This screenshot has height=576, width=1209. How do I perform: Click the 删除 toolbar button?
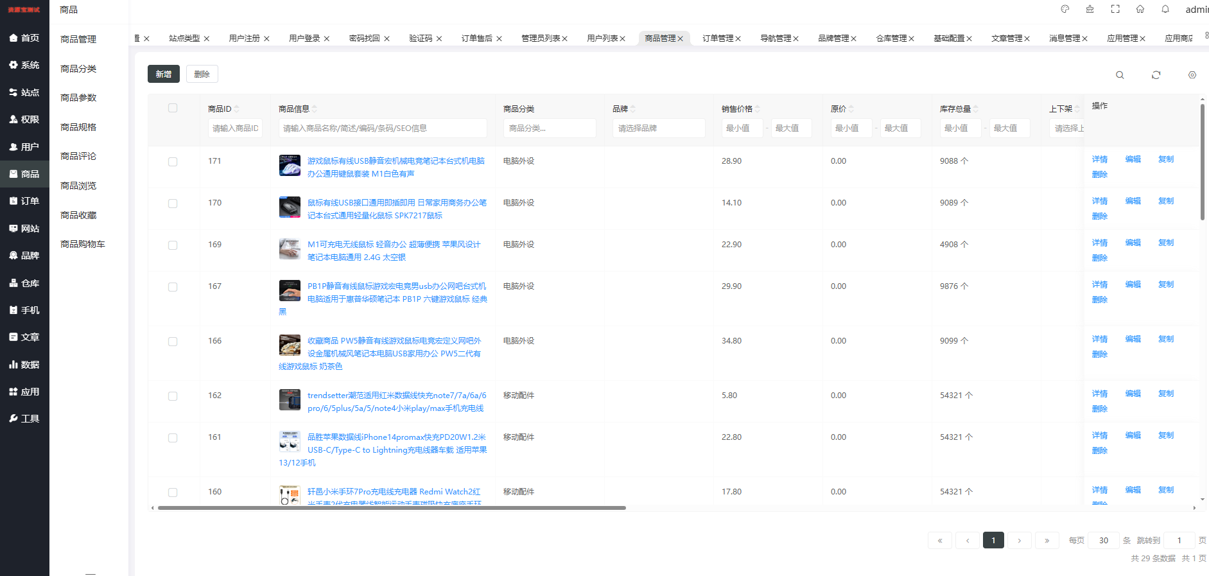pyautogui.click(x=202, y=74)
